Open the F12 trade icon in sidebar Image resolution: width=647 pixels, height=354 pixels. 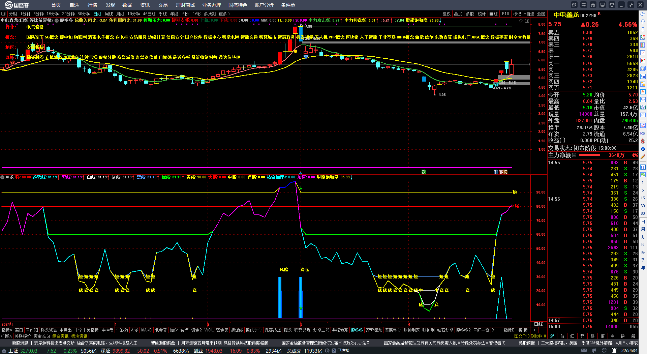coord(643,100)
